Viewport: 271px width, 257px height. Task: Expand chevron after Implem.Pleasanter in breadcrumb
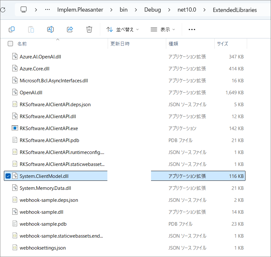pyautogui.click(x=112, y=10)
